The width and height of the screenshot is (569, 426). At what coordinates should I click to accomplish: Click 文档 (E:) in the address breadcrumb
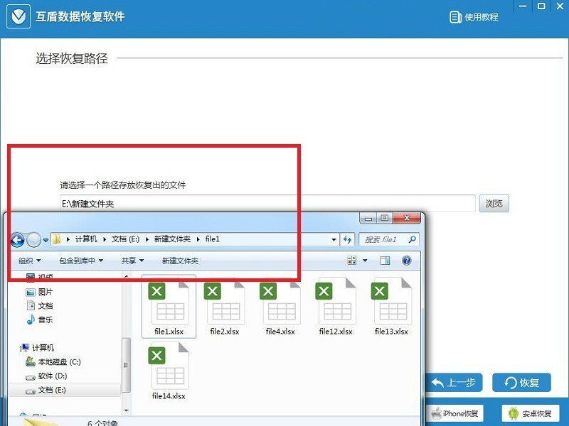[x=126, y=239]
